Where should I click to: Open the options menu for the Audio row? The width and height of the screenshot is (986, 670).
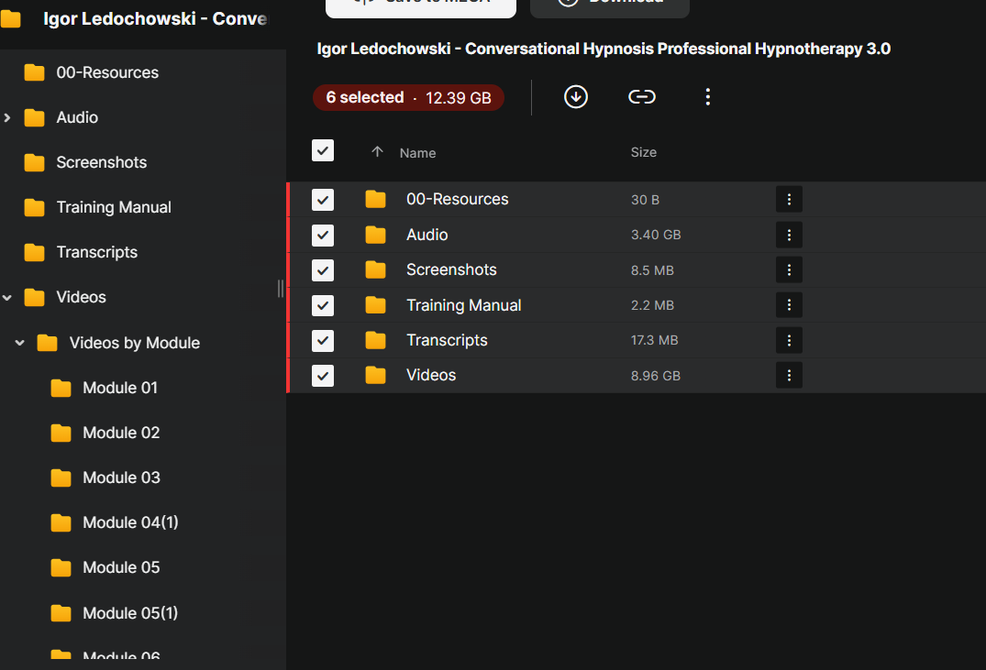click(x=789, y=235)
